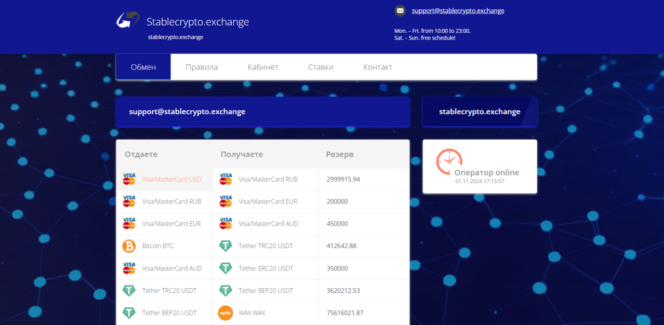Click the stablecrypto.exchange blue button

click(x=479, y=111)
